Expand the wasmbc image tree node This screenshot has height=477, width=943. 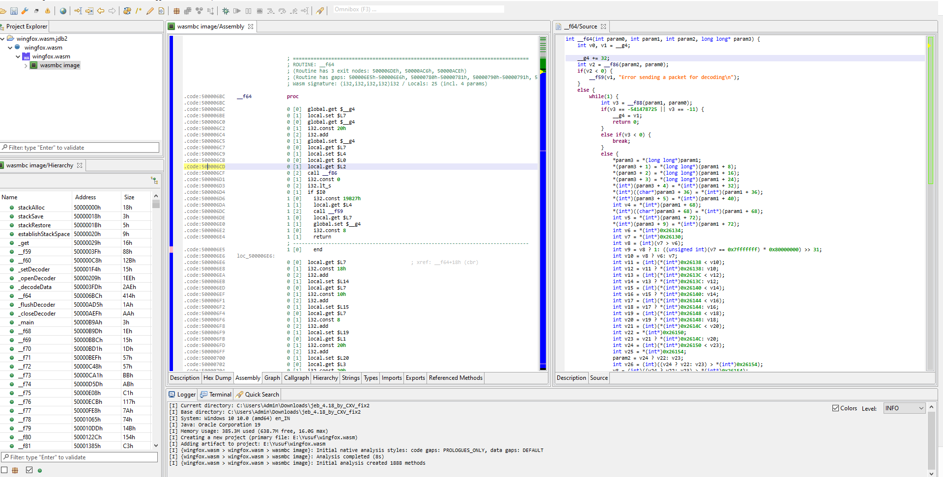[x=26, y=66]
